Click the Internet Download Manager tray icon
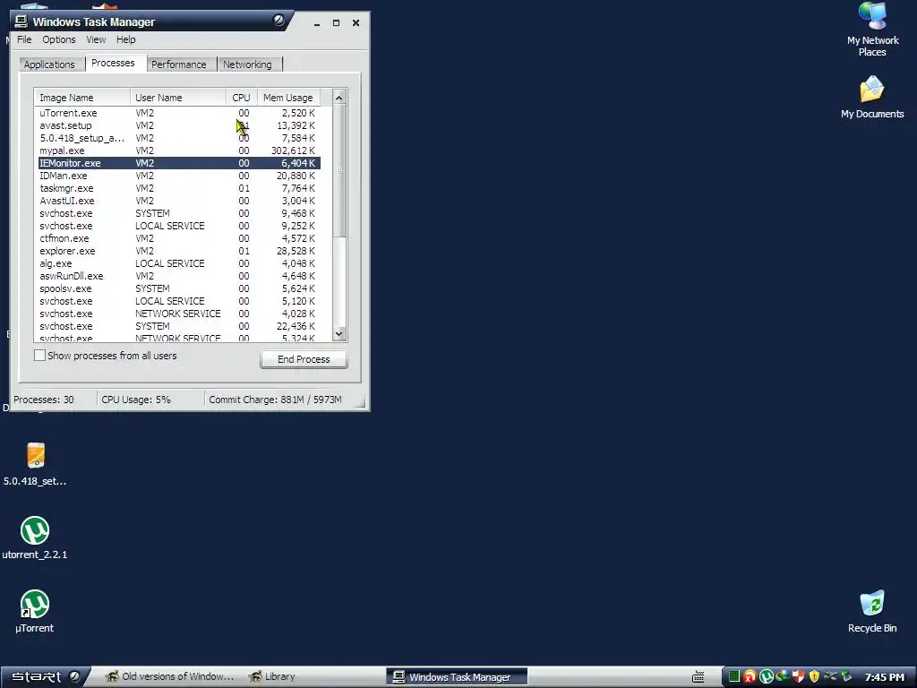 tap(782, 677)
